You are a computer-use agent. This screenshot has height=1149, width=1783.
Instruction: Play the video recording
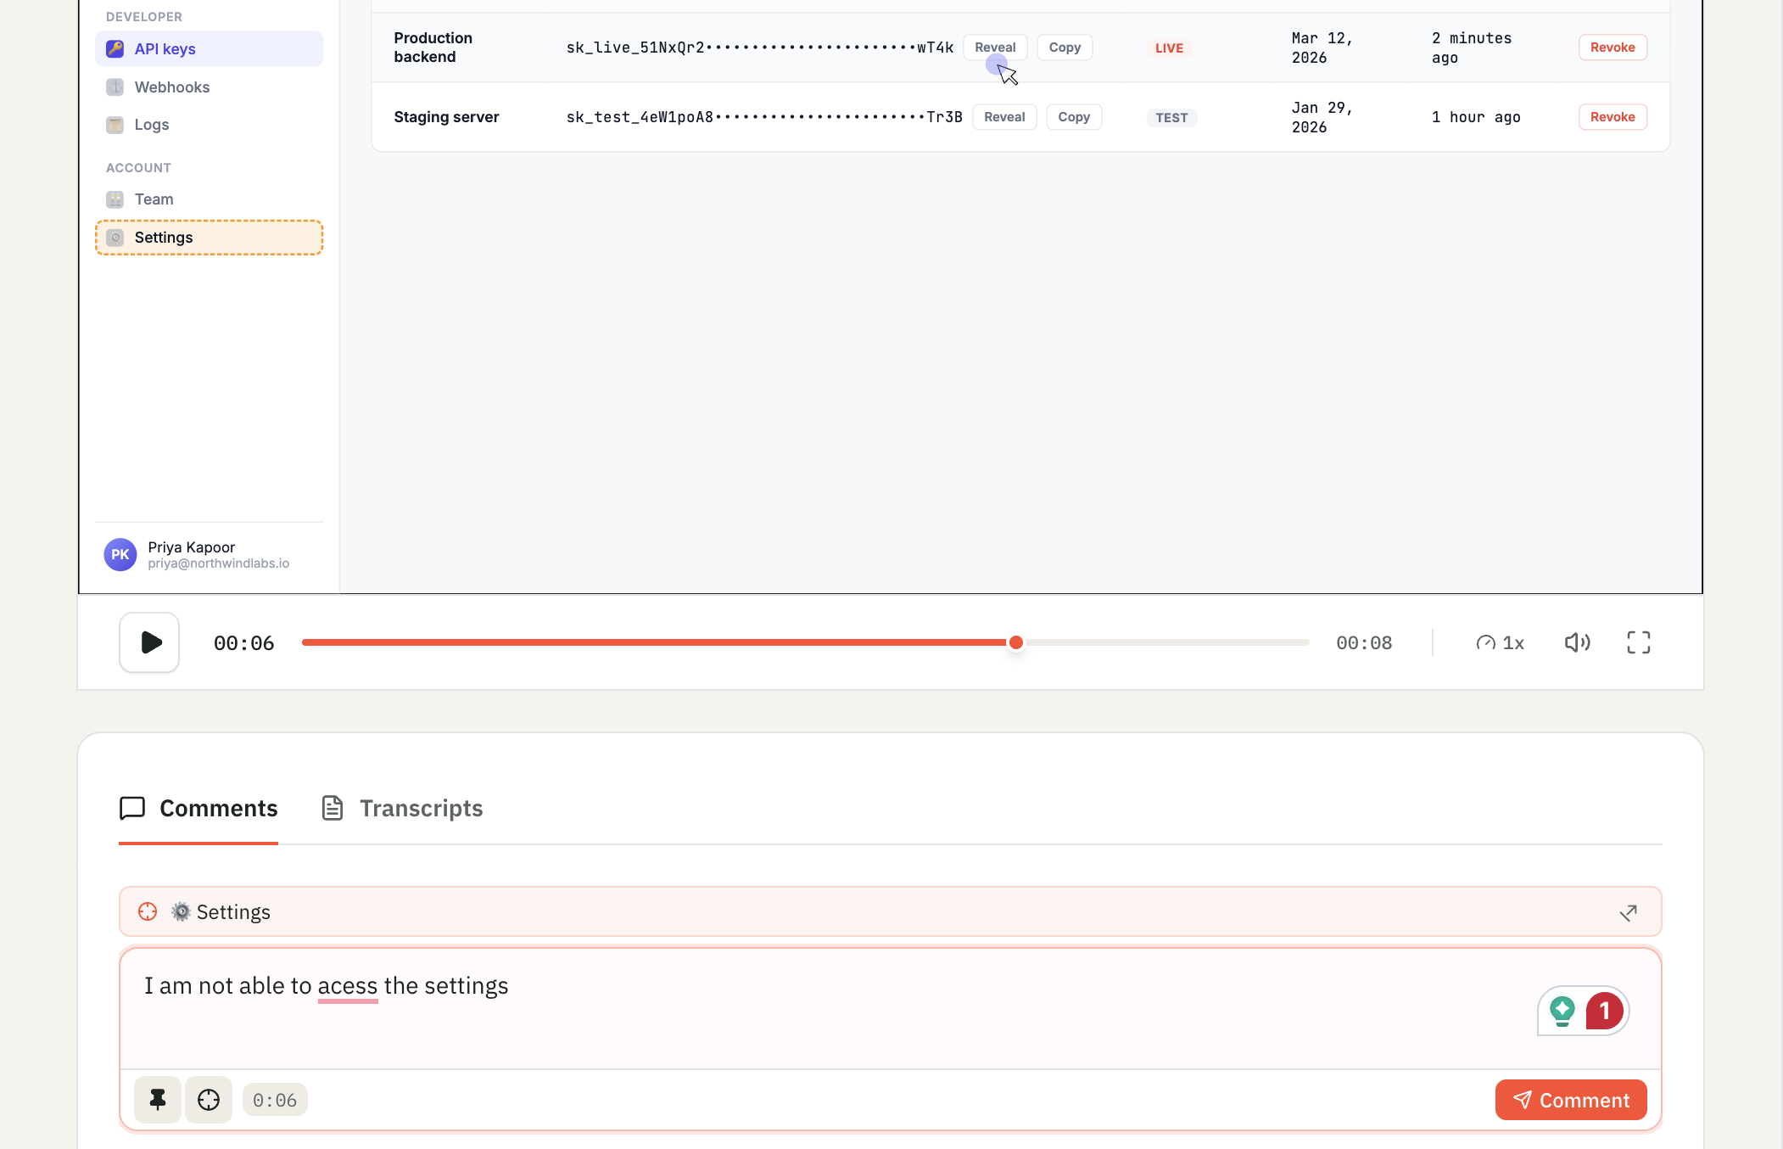coord(149,642)
